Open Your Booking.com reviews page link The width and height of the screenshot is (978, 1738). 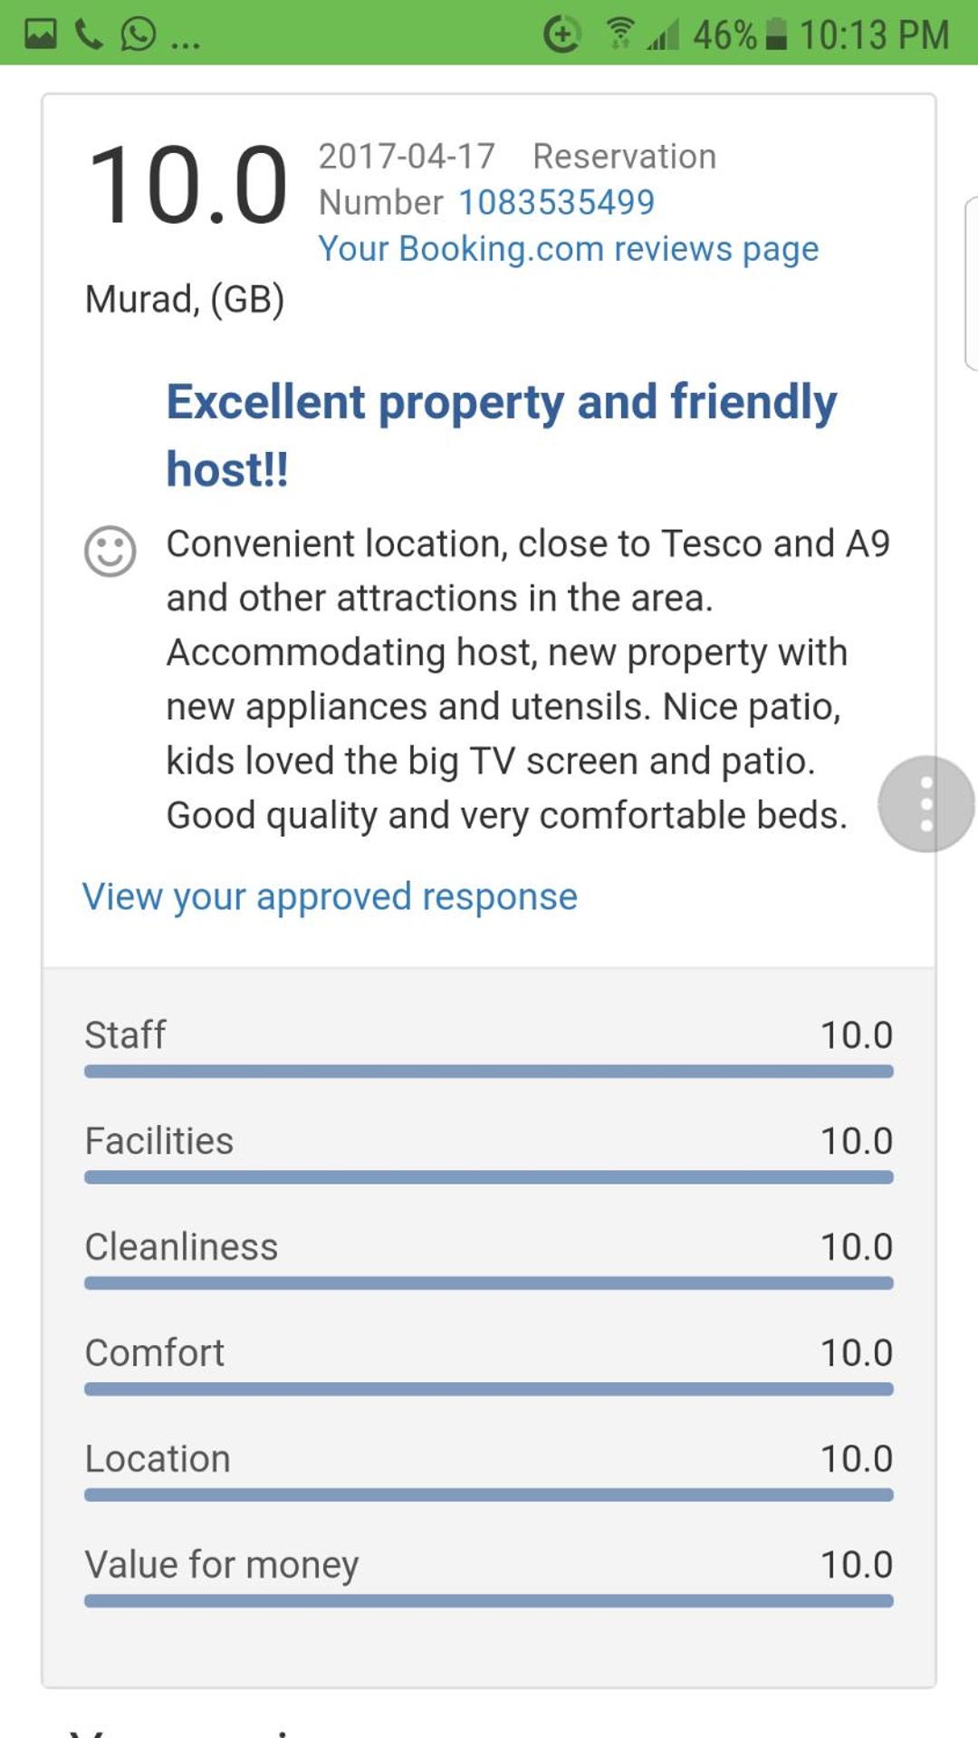(568, 249)
